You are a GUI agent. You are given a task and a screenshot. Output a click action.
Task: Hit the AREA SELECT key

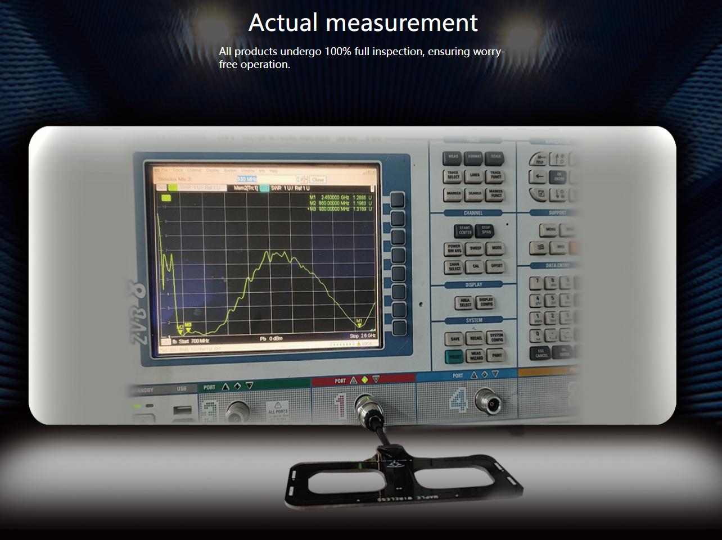coord(465,302)
